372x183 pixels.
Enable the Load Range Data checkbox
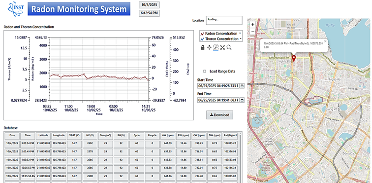(x=205, y=71)
